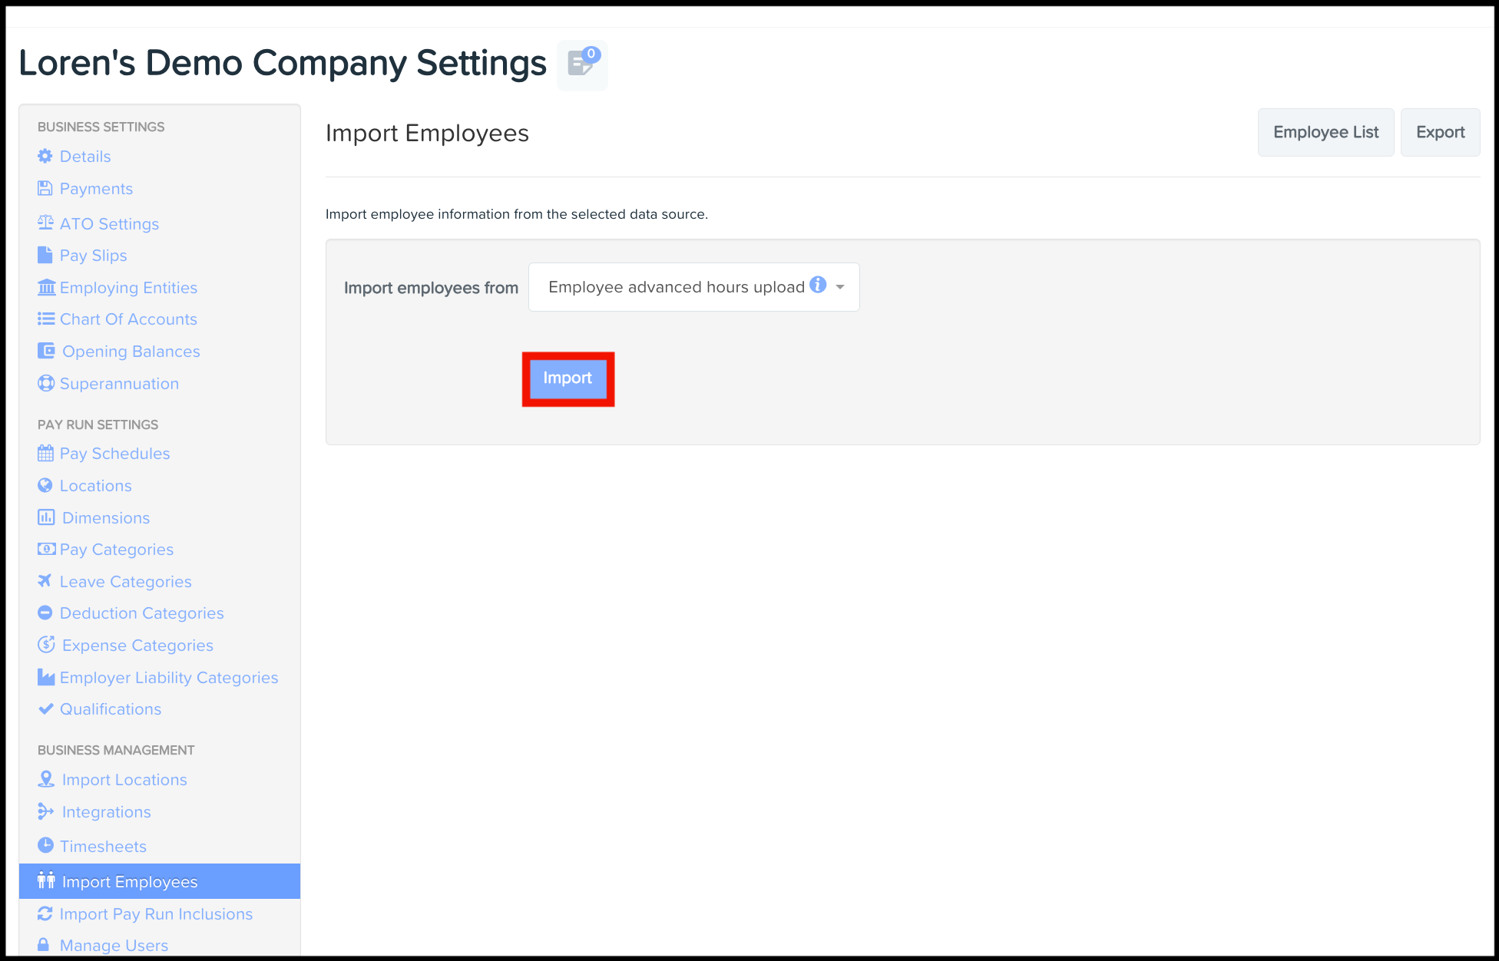Click the info icon in import source dropdown
The height and width of the screenshot is (961, 1499).
[x=818, y=286]
